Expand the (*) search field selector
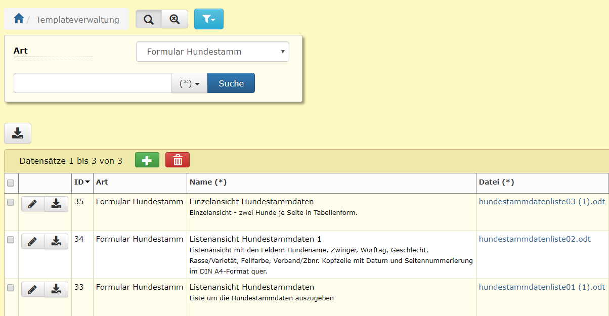The image size is (609, 316). click(190, 83)
